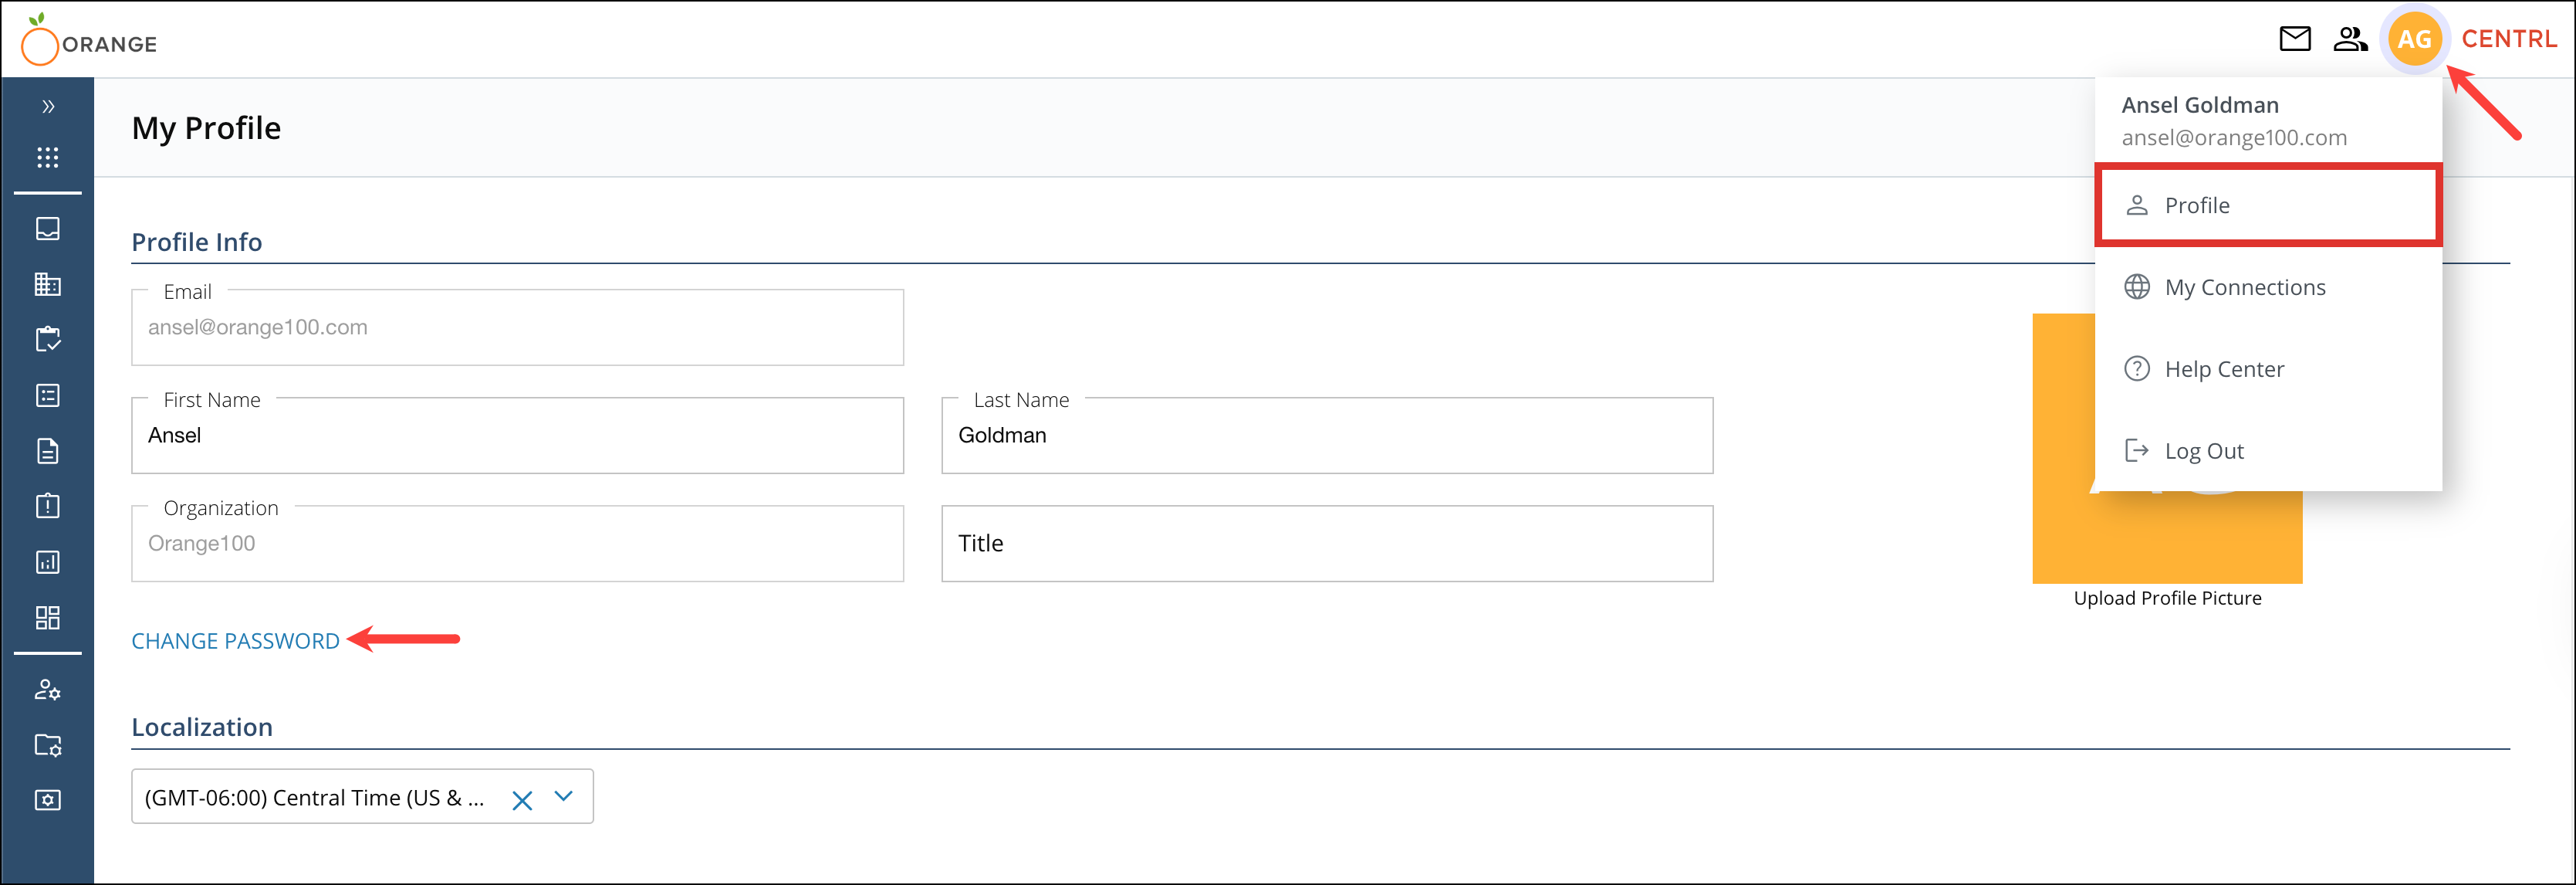Image resolution: width=2576 pixels, height=885 pixels.
Task: Expand the collapsed left sidebar
Action: pos(47,106)
